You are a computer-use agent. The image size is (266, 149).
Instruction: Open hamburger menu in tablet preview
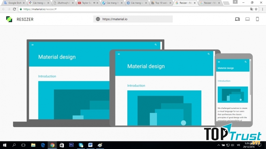tap(119, 54)
